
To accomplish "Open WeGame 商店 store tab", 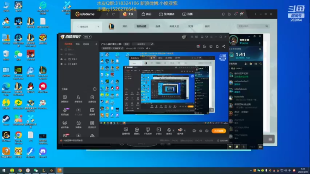I will [x=146, y=14].
